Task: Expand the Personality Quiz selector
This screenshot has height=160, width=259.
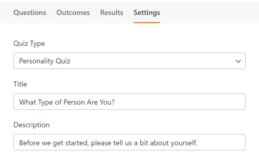Action: (129, 61)
